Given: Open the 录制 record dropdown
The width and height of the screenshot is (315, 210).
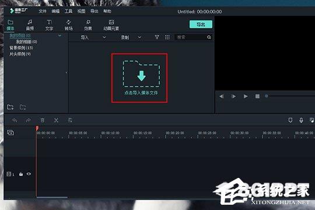Looking at the screenshot, I should (x=131, y=37).
